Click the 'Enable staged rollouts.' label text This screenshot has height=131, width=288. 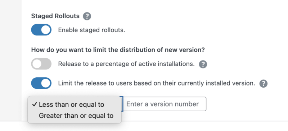[x=91, y=30]
